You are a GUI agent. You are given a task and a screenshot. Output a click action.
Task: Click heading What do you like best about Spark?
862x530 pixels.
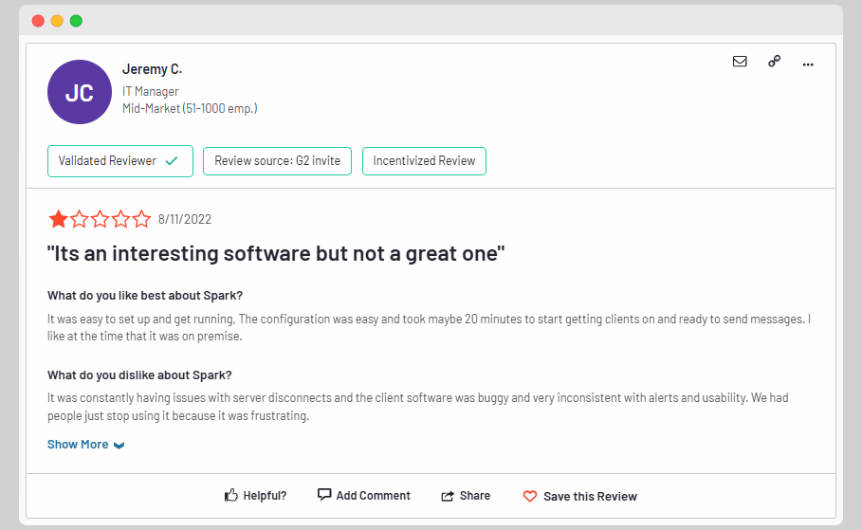pos(145,296)
